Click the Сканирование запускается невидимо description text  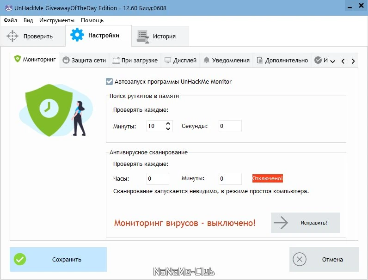211,191
